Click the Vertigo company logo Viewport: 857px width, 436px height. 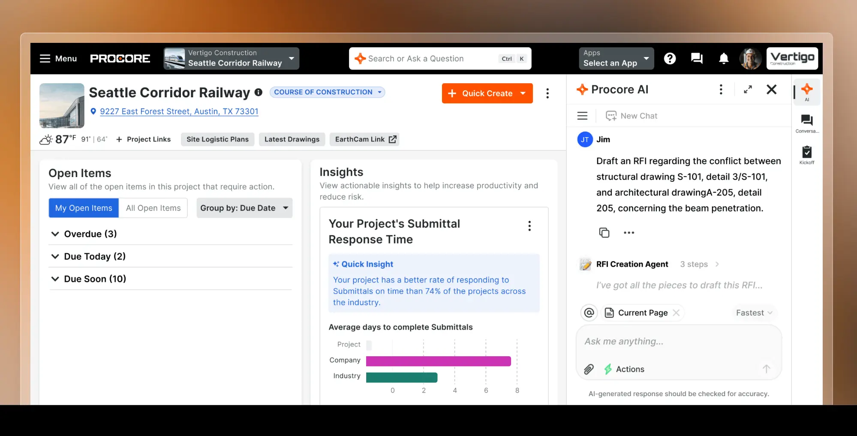(792, 58)
